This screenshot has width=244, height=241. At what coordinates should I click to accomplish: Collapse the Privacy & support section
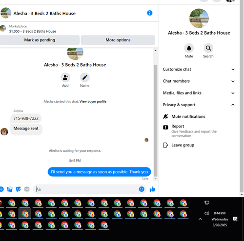coord(199,105)
